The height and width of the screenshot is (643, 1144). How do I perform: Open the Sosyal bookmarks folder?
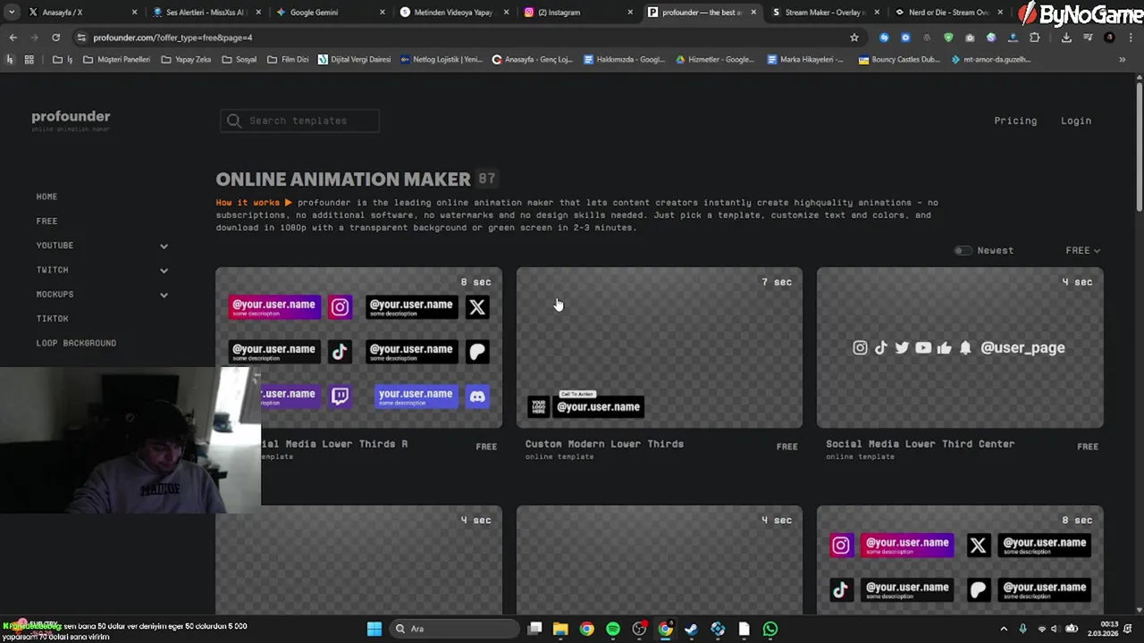240,60
